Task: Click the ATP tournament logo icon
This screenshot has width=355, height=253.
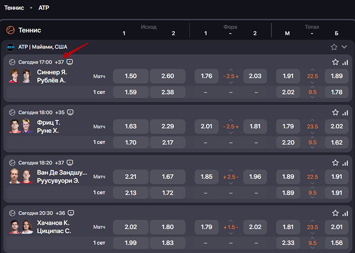Action: click(11, 47)
